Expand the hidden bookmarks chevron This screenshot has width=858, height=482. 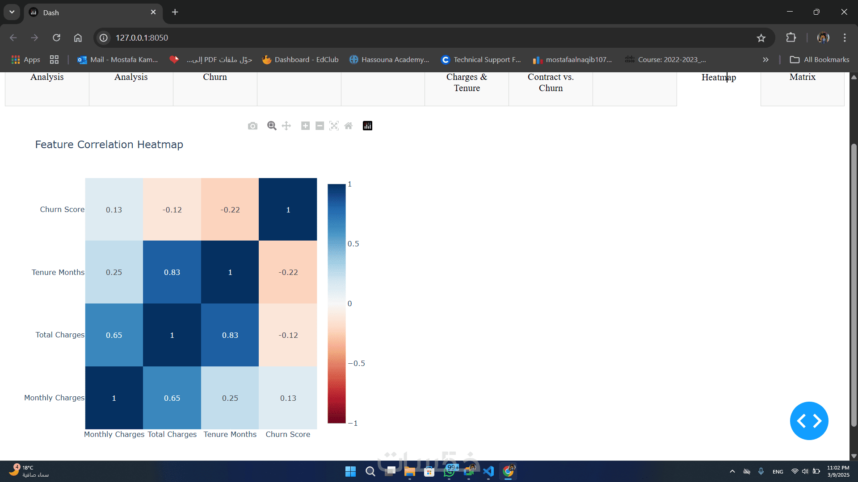point(765,60)
